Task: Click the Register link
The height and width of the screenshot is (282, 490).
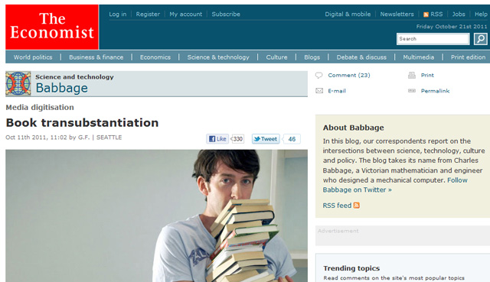Action: click(148, 14)
